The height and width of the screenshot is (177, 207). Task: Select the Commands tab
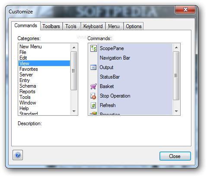(x=26, y=25)
